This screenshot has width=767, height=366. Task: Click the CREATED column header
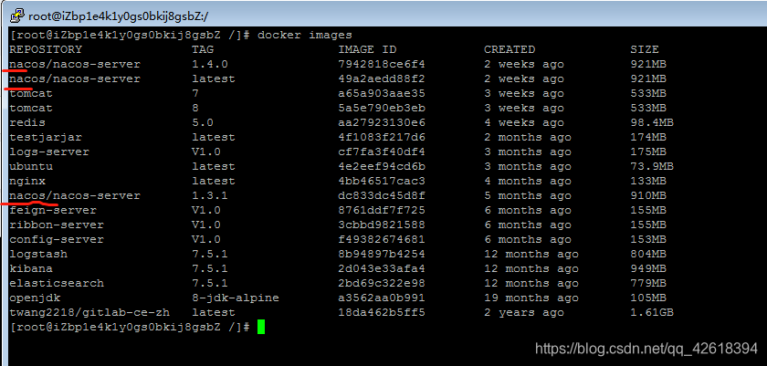tap(510, 49)
